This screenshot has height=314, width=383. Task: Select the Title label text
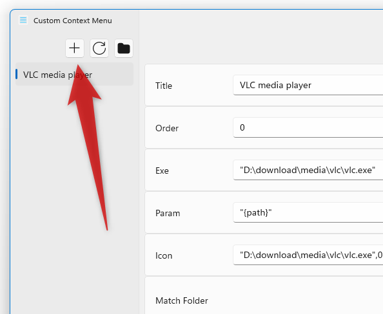(x=164, y=86)
